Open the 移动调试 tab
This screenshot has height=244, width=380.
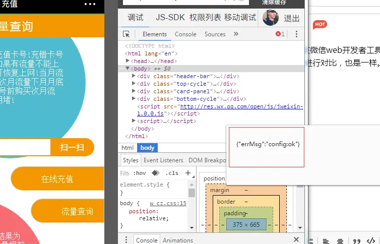point(240,18)
